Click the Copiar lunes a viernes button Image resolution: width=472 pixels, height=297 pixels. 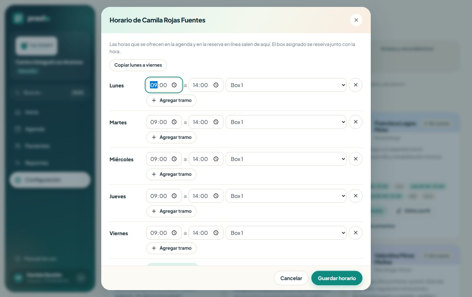click(138, 65)
